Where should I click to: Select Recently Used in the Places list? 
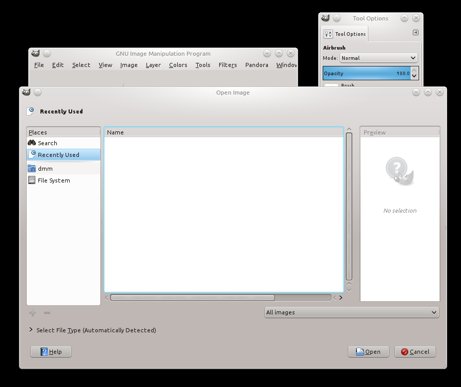tap(63, 154)
